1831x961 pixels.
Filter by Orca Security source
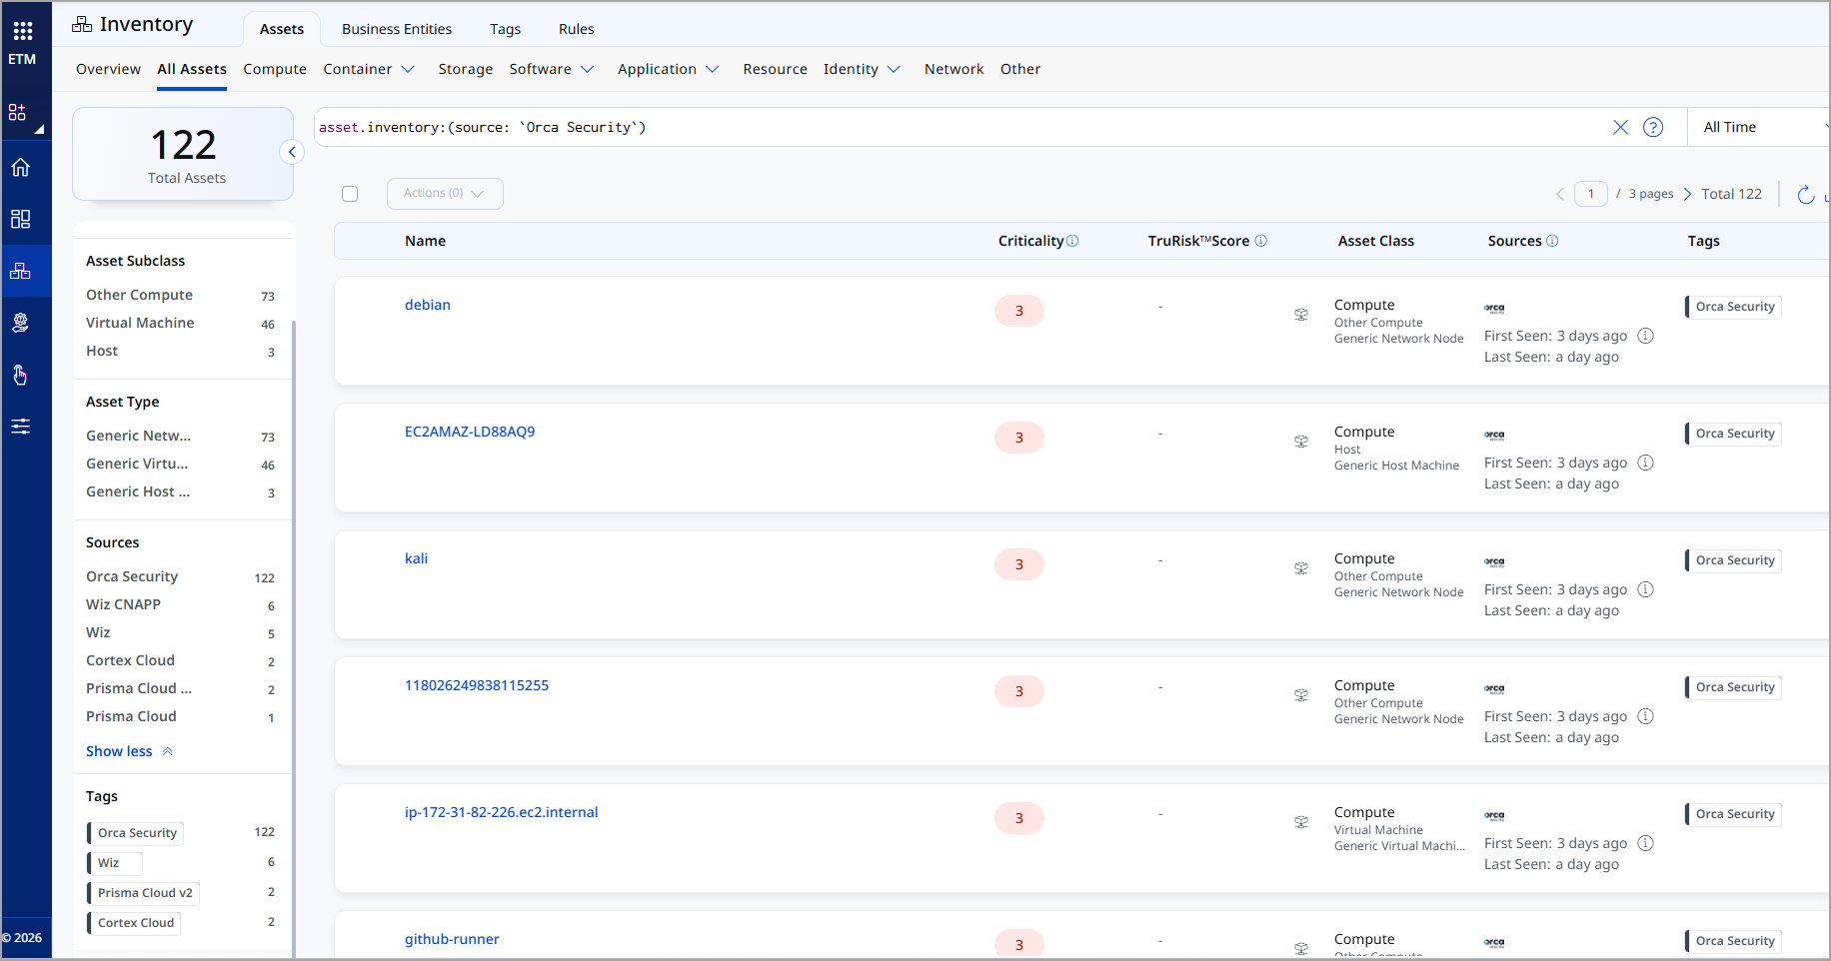(x=132, y=576)
